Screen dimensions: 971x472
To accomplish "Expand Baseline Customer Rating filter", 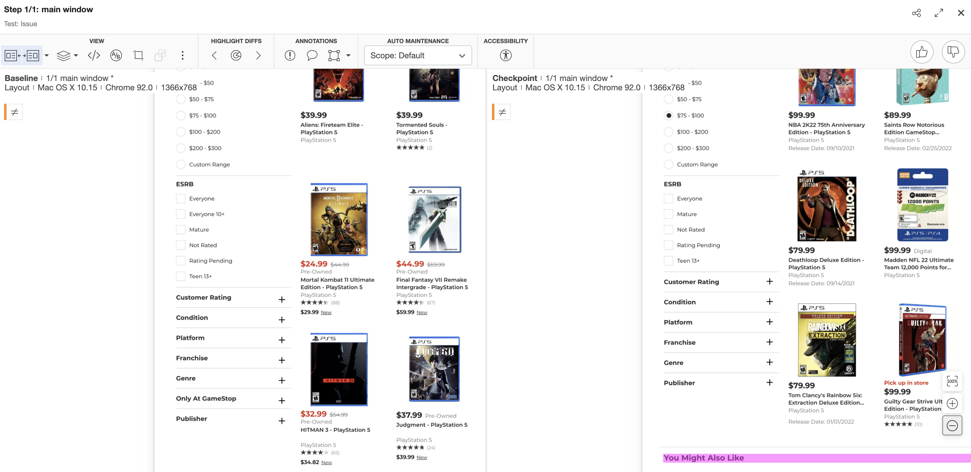I will [282, 300].
